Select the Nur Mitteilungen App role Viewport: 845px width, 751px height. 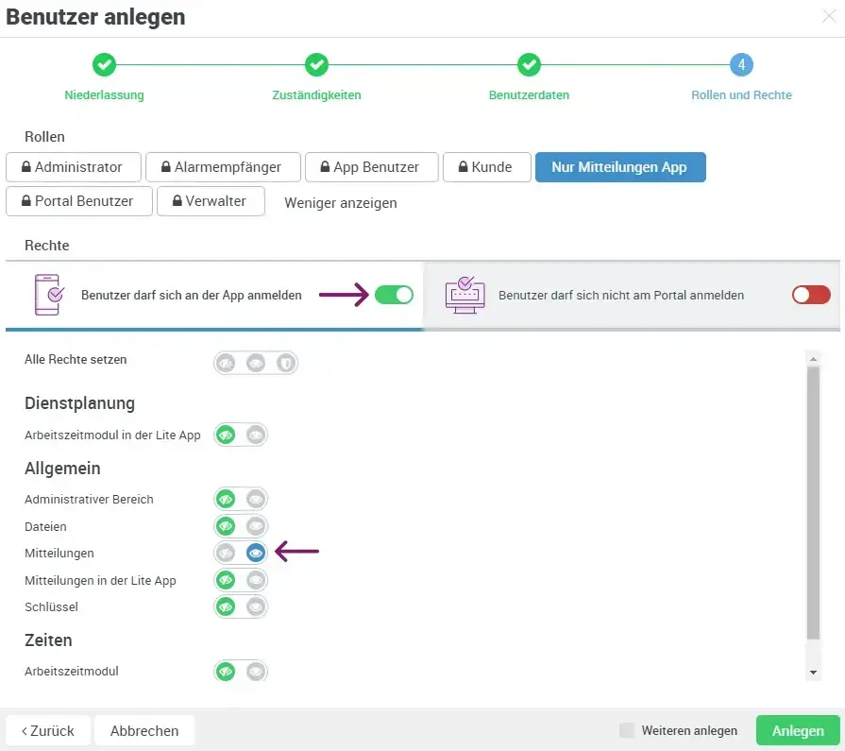pos(619,167)
